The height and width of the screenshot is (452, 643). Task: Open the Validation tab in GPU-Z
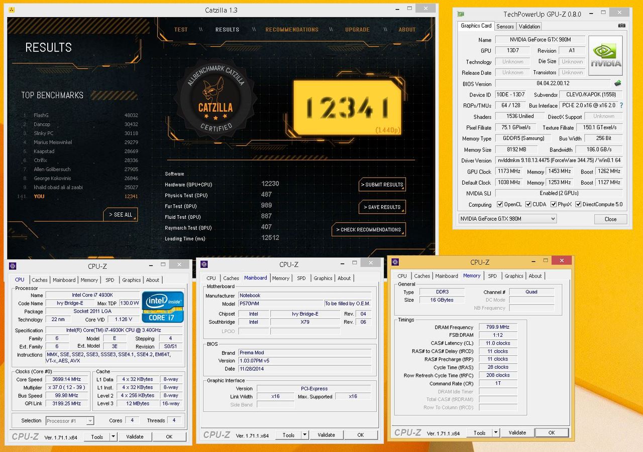(529, 27)
